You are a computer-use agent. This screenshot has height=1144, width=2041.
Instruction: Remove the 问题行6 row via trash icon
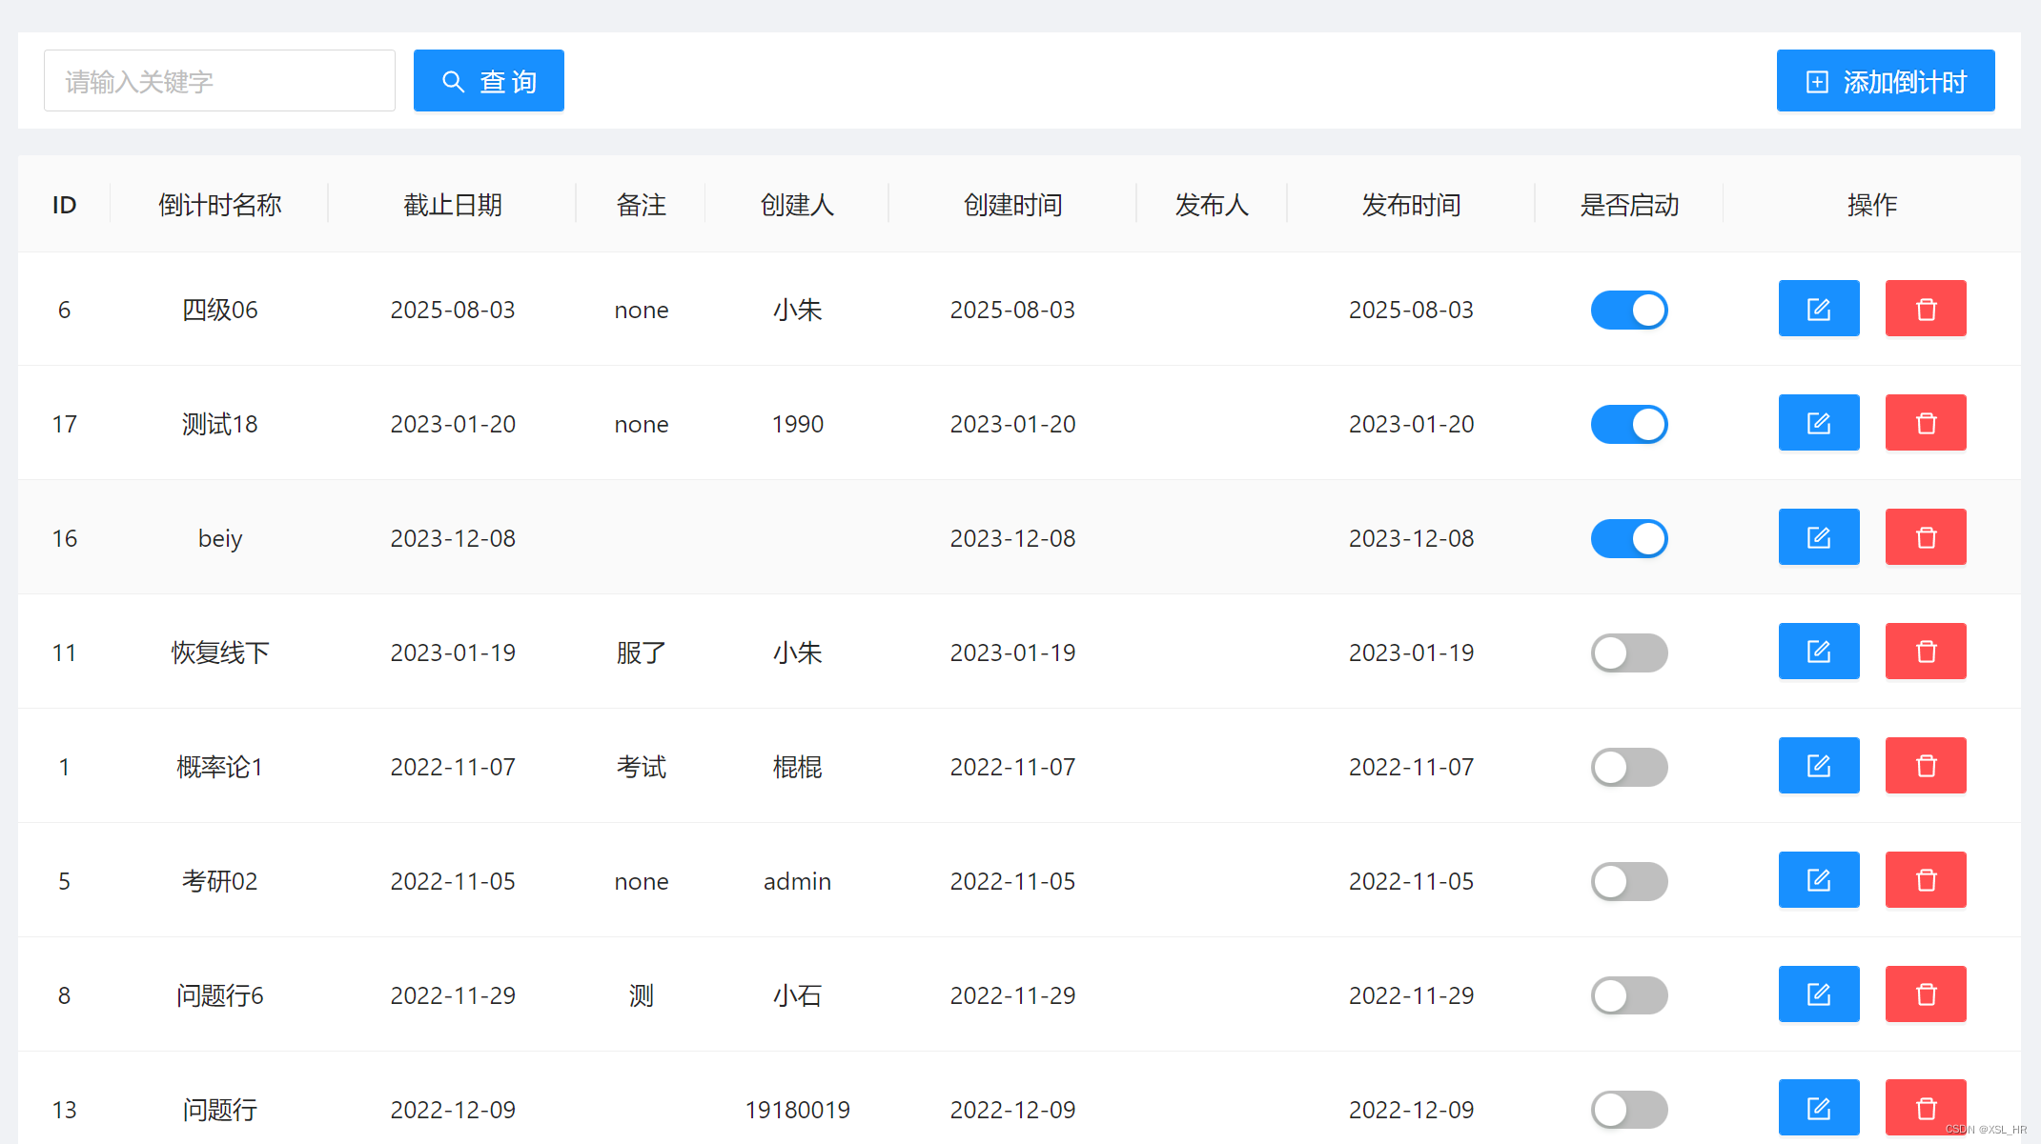coord(1925,994)
